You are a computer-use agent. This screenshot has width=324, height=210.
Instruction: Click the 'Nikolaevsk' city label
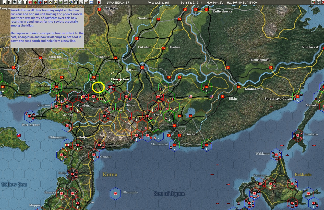click(x=310, y=47)
